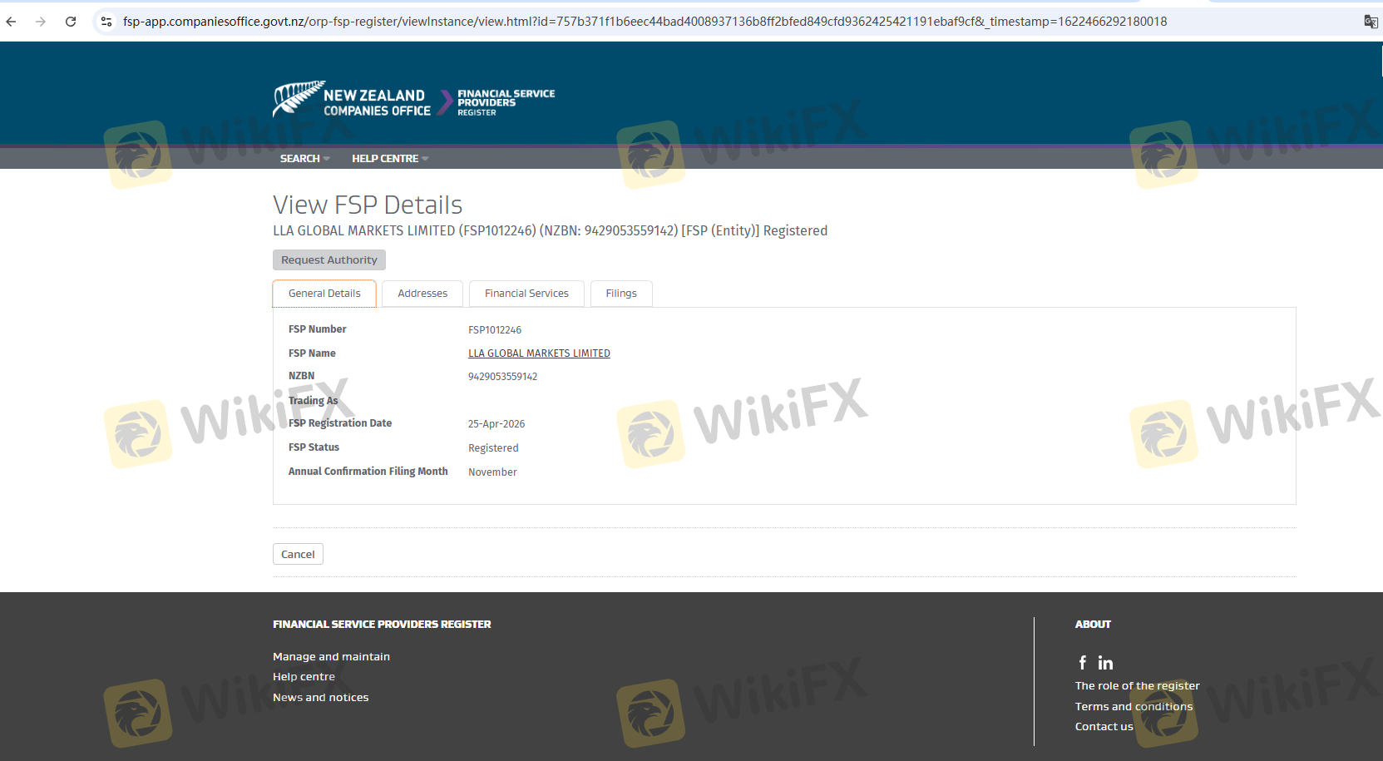Click the Trading As label
Image resolution: width=1383 pixels, height=761 pixels.
[x=313, y=401]
